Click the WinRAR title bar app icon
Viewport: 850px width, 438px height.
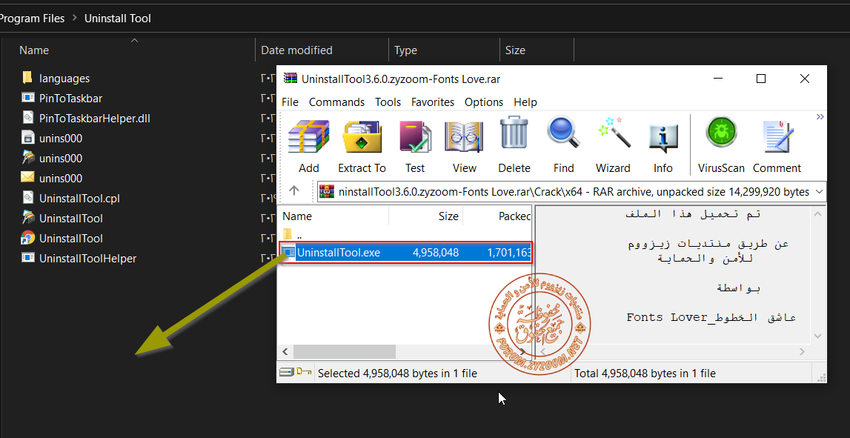[291, 79]
